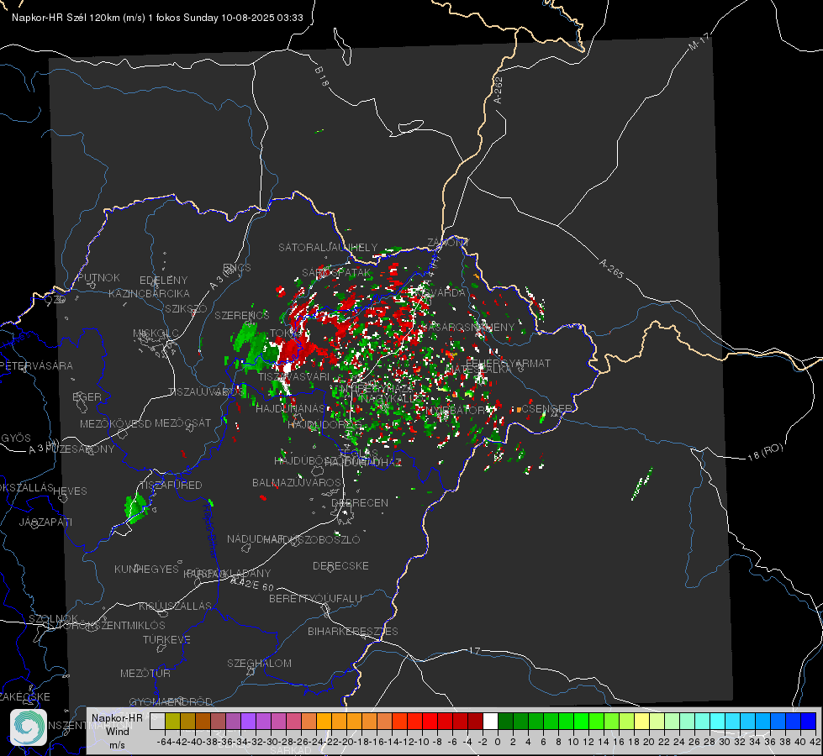Click the EDELÉNY town label
This screenshot has width=823, height=756.
pyautogui.click(x=163, y=281)
